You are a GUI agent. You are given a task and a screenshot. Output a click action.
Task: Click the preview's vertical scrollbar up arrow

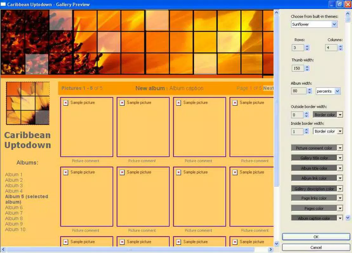276,13
